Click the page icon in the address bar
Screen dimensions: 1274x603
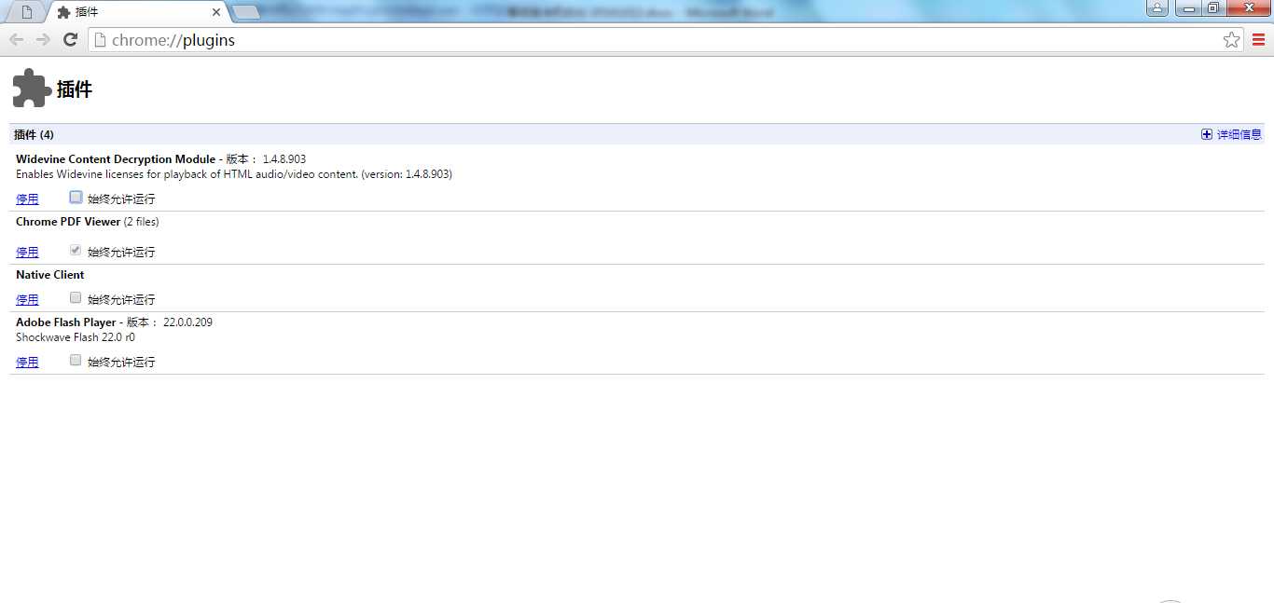(x=100, y=40)
